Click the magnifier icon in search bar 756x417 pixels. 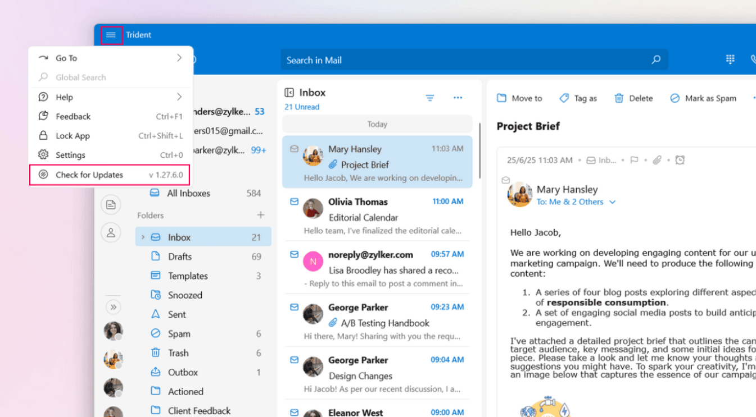click(656, 60)
